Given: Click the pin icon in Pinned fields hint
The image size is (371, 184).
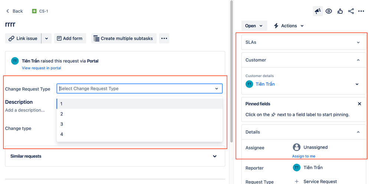Looking at the screenshot, I should click(273, 115).
